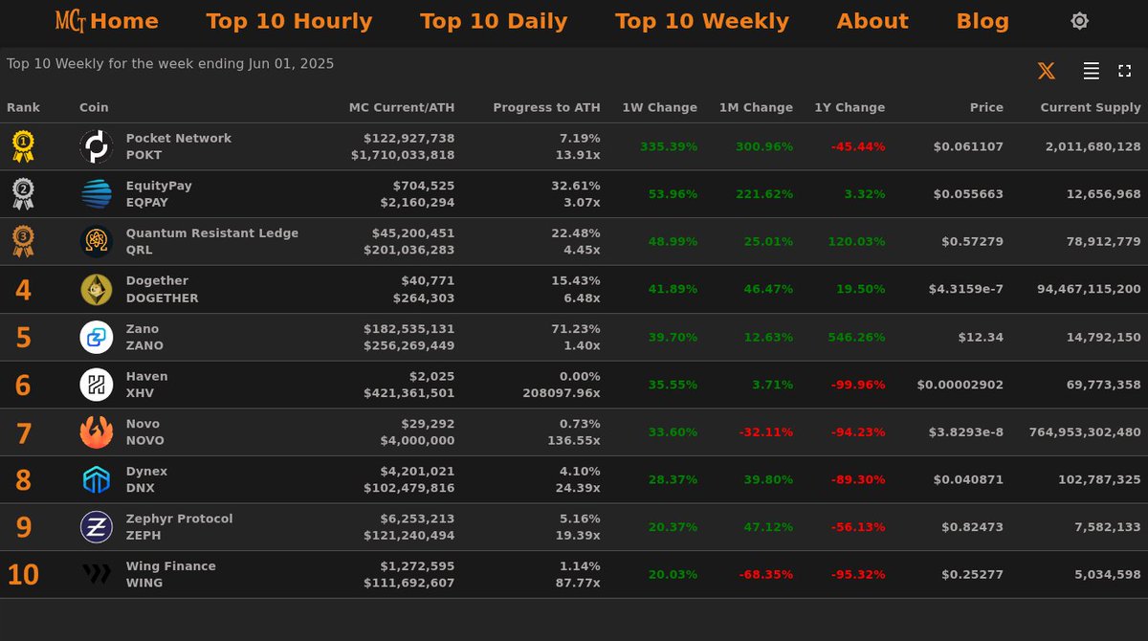This screenshot has height=641, width=1148.
Task: Open the Zano coin name
Action: click(x=143, y=329)
